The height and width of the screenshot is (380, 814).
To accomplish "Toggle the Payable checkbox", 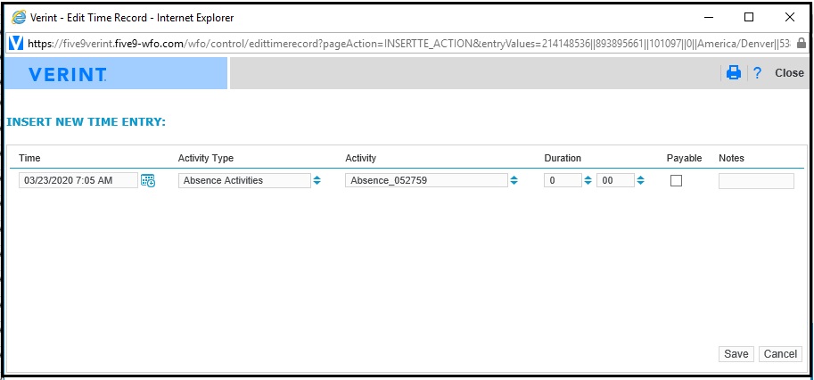I will pyautogui.click(x=676, y=181).
